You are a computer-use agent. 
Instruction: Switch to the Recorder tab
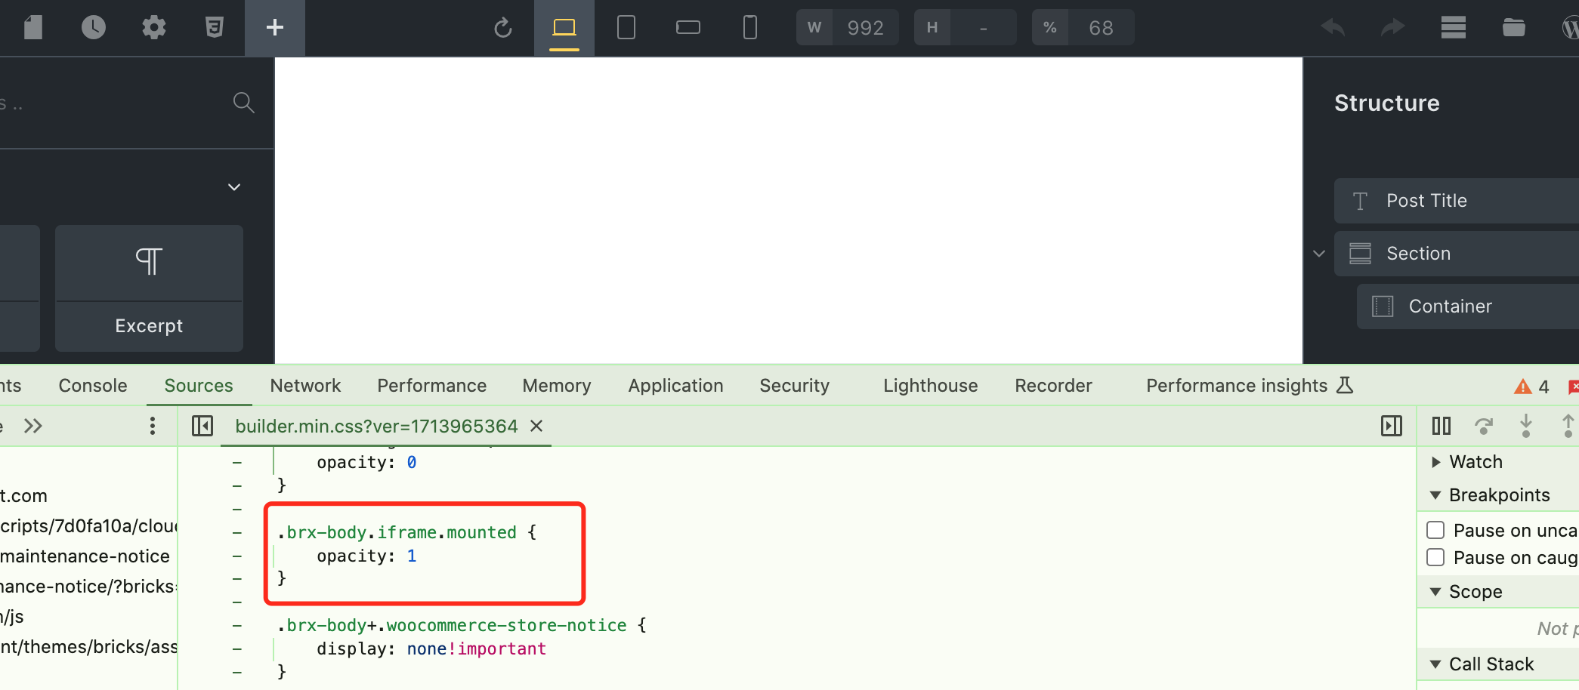pyautogui.click(x=1053, y=386)
